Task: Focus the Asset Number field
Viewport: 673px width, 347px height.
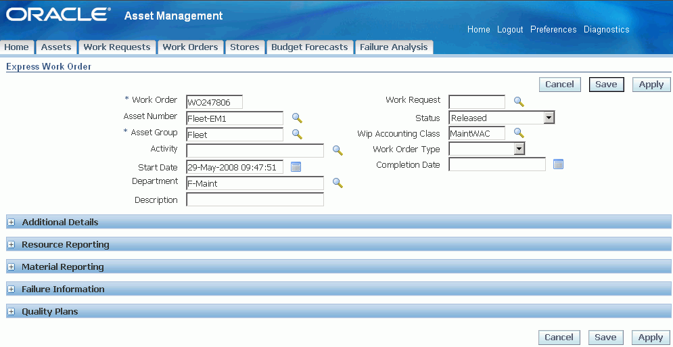Action: 235,118
